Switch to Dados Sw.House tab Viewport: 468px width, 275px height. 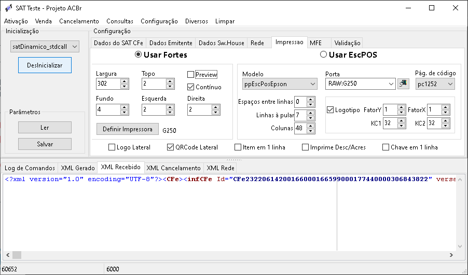pos(221,43)
